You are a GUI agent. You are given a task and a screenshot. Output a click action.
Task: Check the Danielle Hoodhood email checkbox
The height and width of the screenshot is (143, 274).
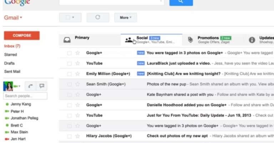69,105
